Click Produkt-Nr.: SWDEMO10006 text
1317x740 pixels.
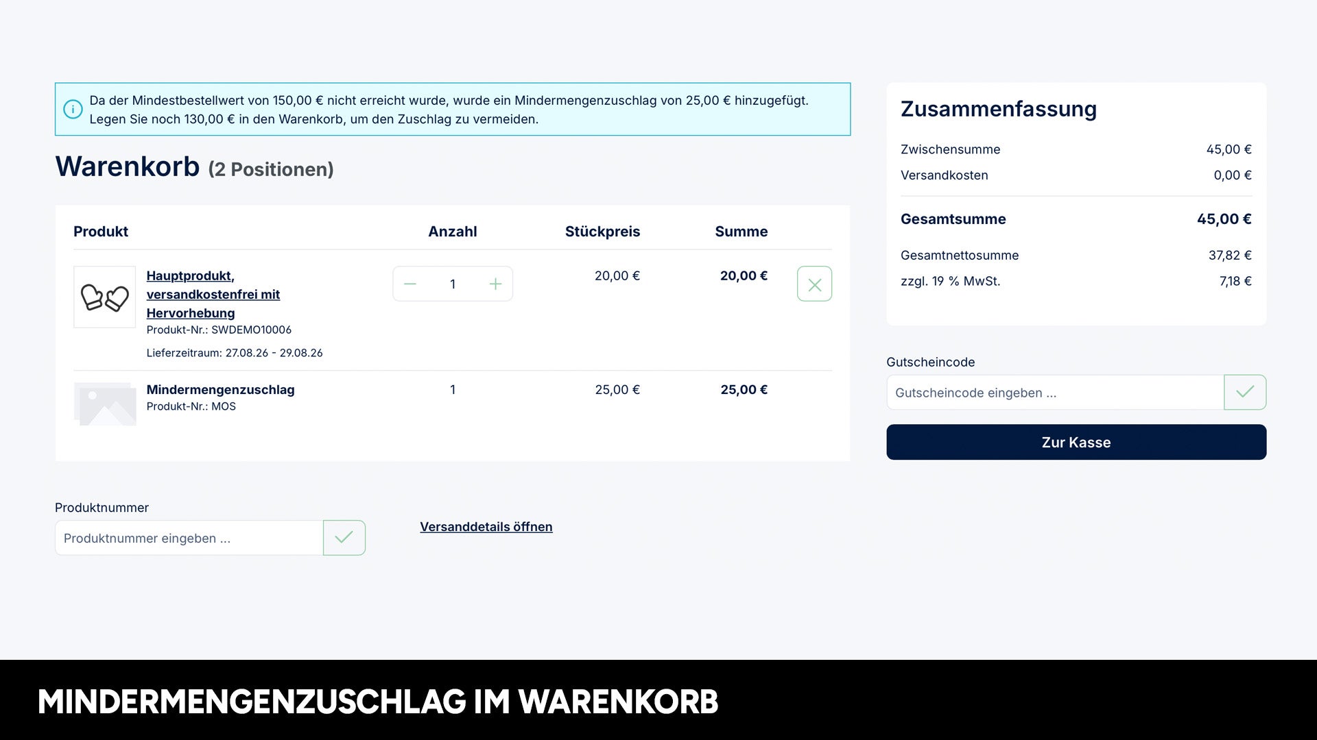(x=219, y=330)
